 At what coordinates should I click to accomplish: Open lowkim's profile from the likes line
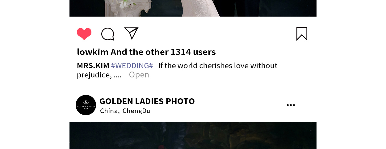pyautogui.click(x=93, y=52)
